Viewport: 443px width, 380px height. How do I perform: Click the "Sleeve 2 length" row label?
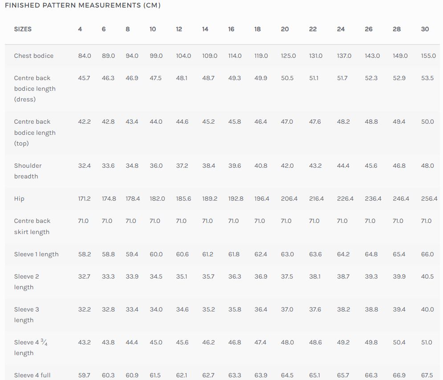click(x=26, y=282)
